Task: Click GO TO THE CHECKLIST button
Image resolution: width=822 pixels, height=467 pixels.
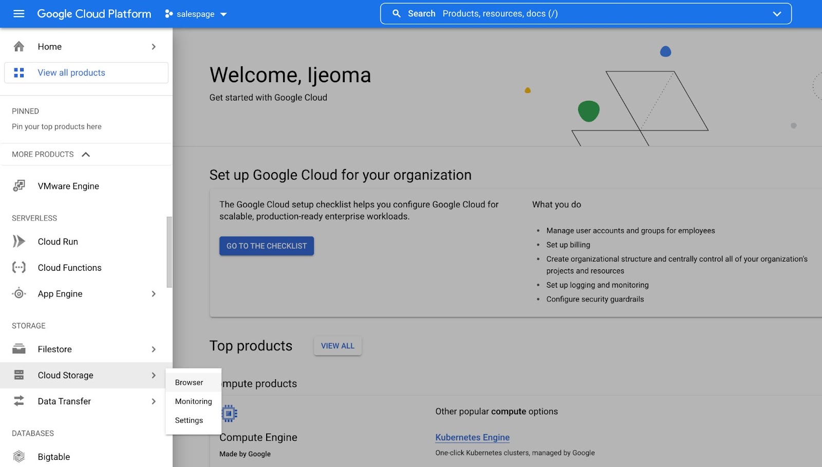Action: point(267,246)
